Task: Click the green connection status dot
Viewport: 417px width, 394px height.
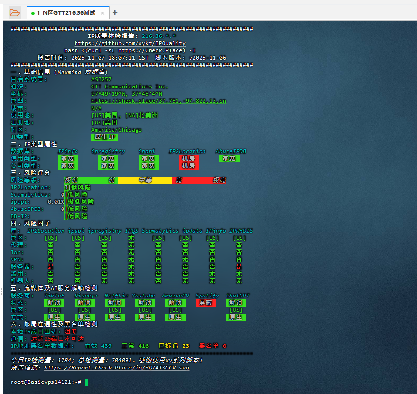Action: tap(33, 13)
